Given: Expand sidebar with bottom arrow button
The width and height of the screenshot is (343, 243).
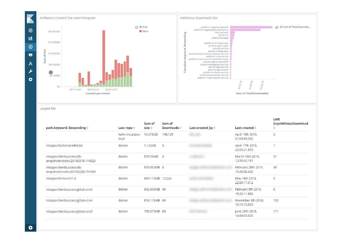Looking at the screenshot, I should point(30,228).
